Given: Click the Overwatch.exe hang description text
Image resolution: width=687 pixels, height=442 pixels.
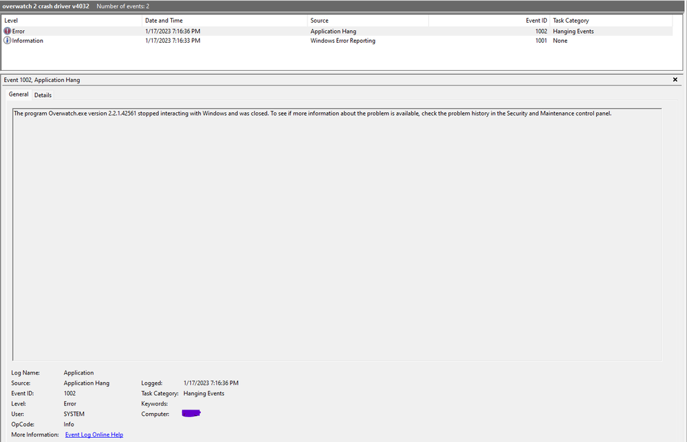Looking at the screenshot, I should [312, 113].
